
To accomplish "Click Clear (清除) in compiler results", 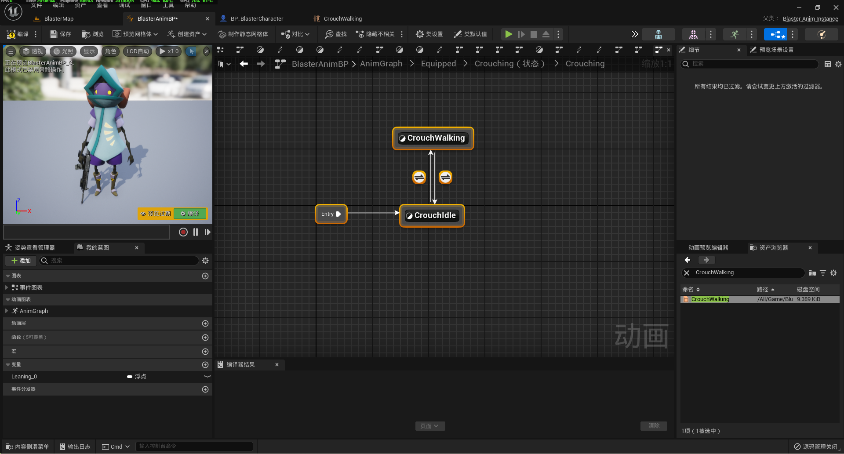I will coord(654,426).
